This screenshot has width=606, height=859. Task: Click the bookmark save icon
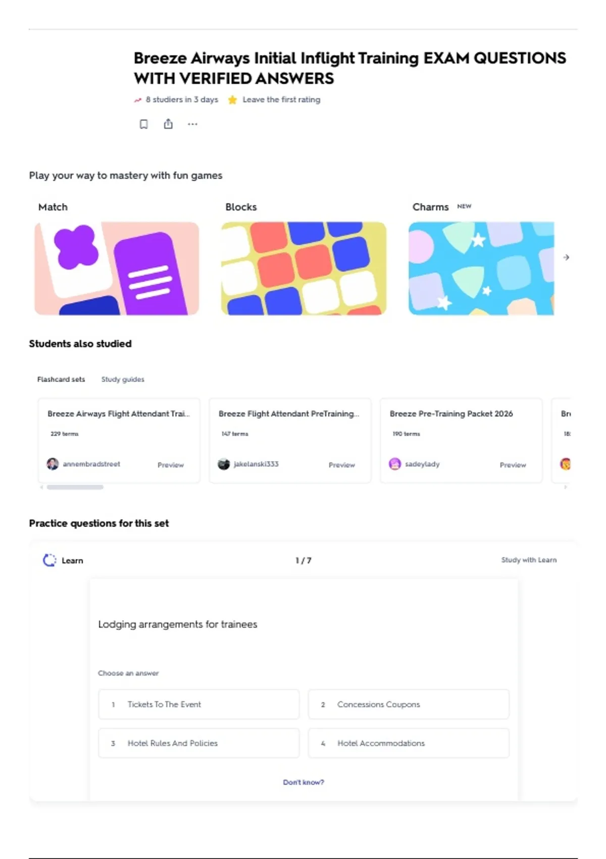coord(144,124)
